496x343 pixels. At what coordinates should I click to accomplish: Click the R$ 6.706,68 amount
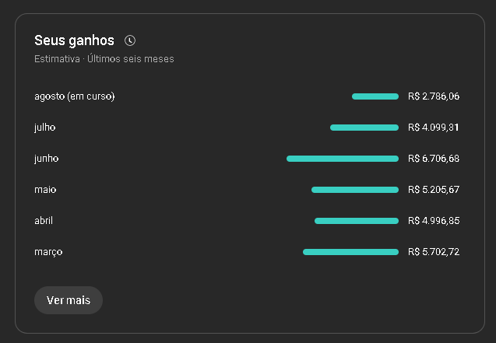point(433,159)
